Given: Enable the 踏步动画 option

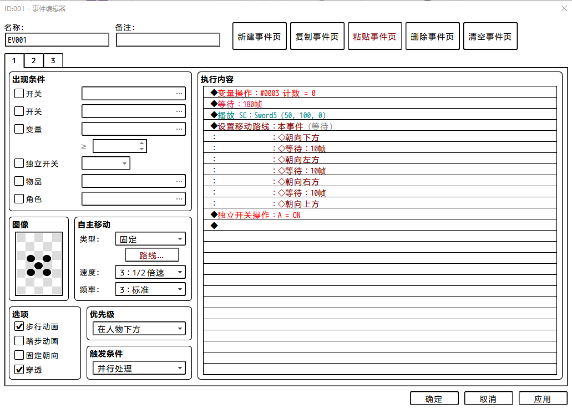Looking at the screenshot, I should pyautogui.click(x=19, y=341).
